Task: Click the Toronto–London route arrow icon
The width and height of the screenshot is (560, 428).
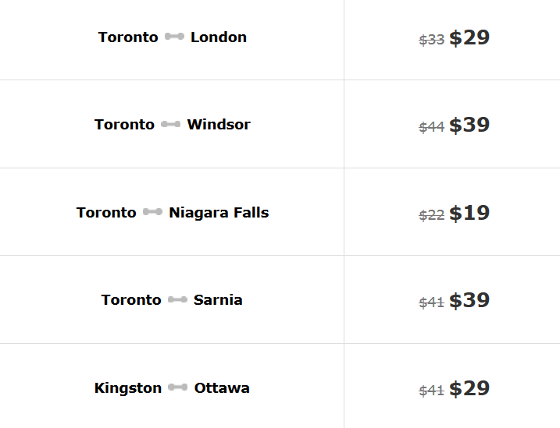Action: point(174,37)
